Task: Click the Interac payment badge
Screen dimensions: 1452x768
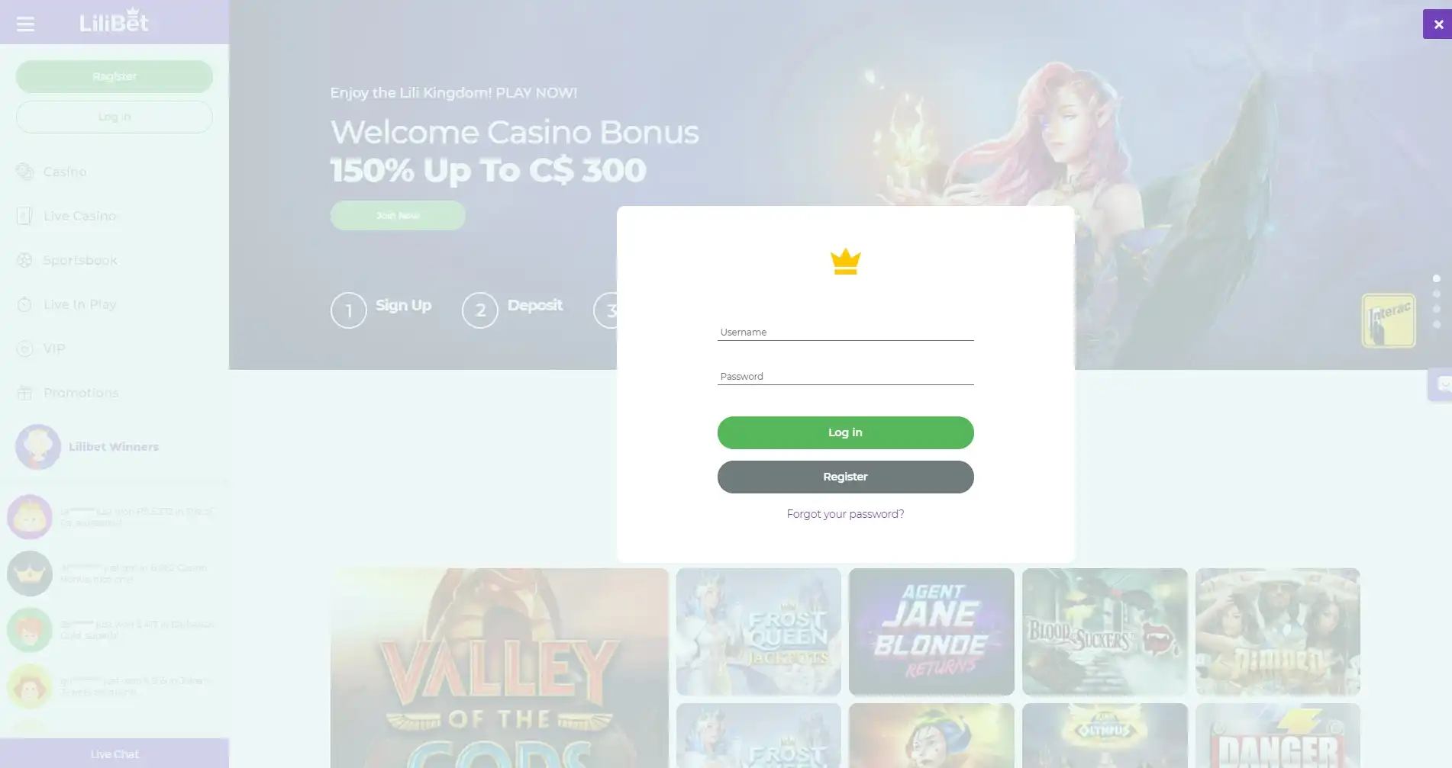Action: (1389, 320)
